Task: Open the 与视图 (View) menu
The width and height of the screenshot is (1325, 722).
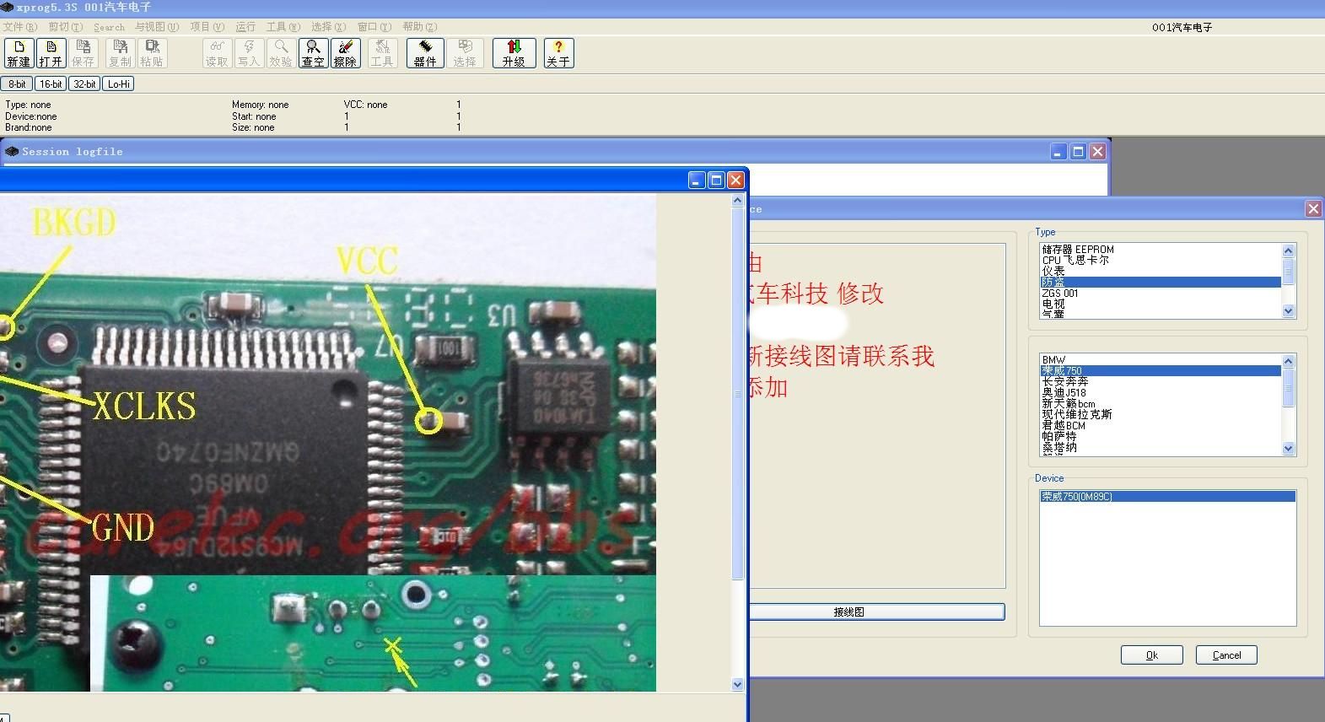Action: tap(157, 27)
